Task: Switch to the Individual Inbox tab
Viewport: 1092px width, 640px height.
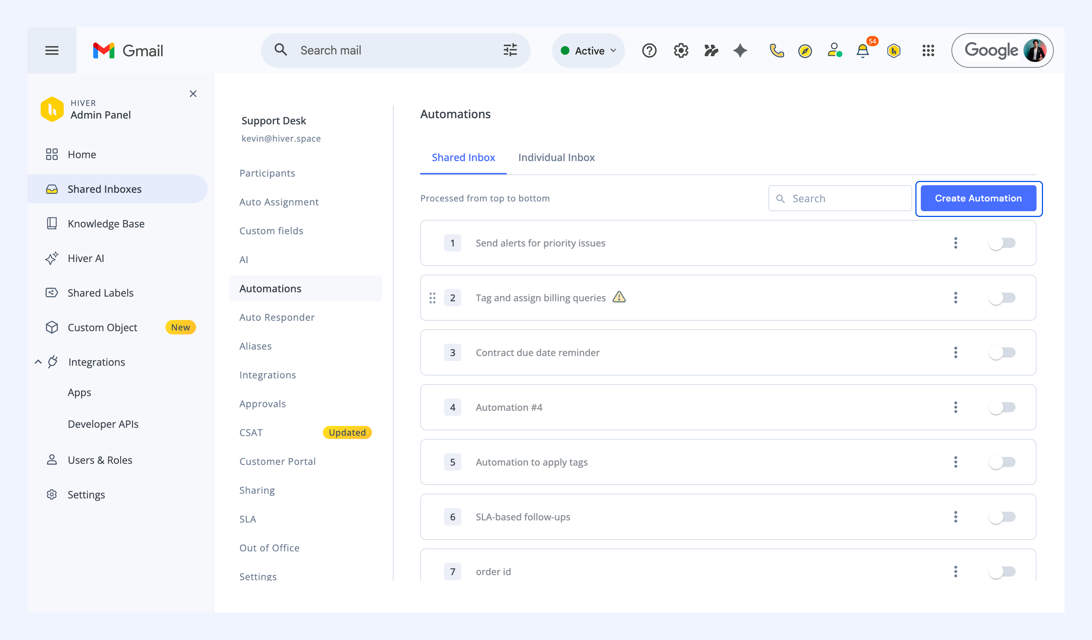Action: [556, 157]
